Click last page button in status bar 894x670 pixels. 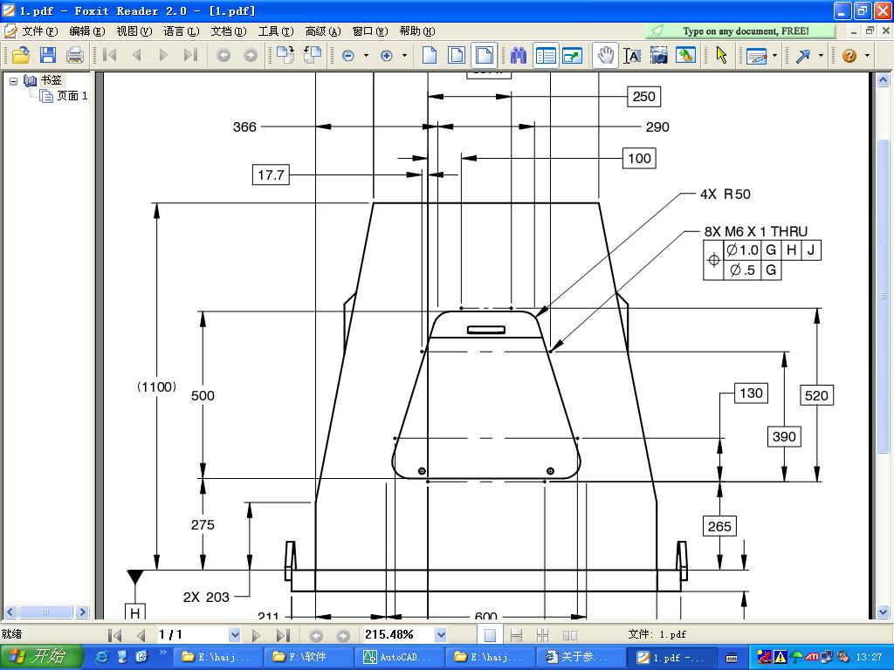coord(284,635)
